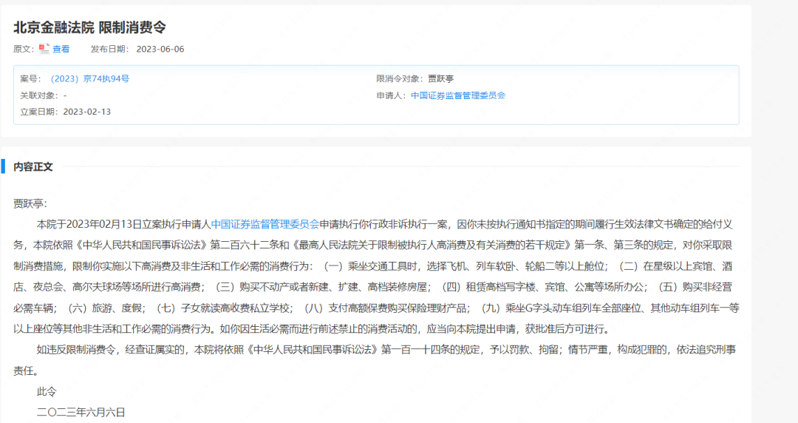798x423 pixels.
Task: Open the 查看 original document link
Action: 61,49
